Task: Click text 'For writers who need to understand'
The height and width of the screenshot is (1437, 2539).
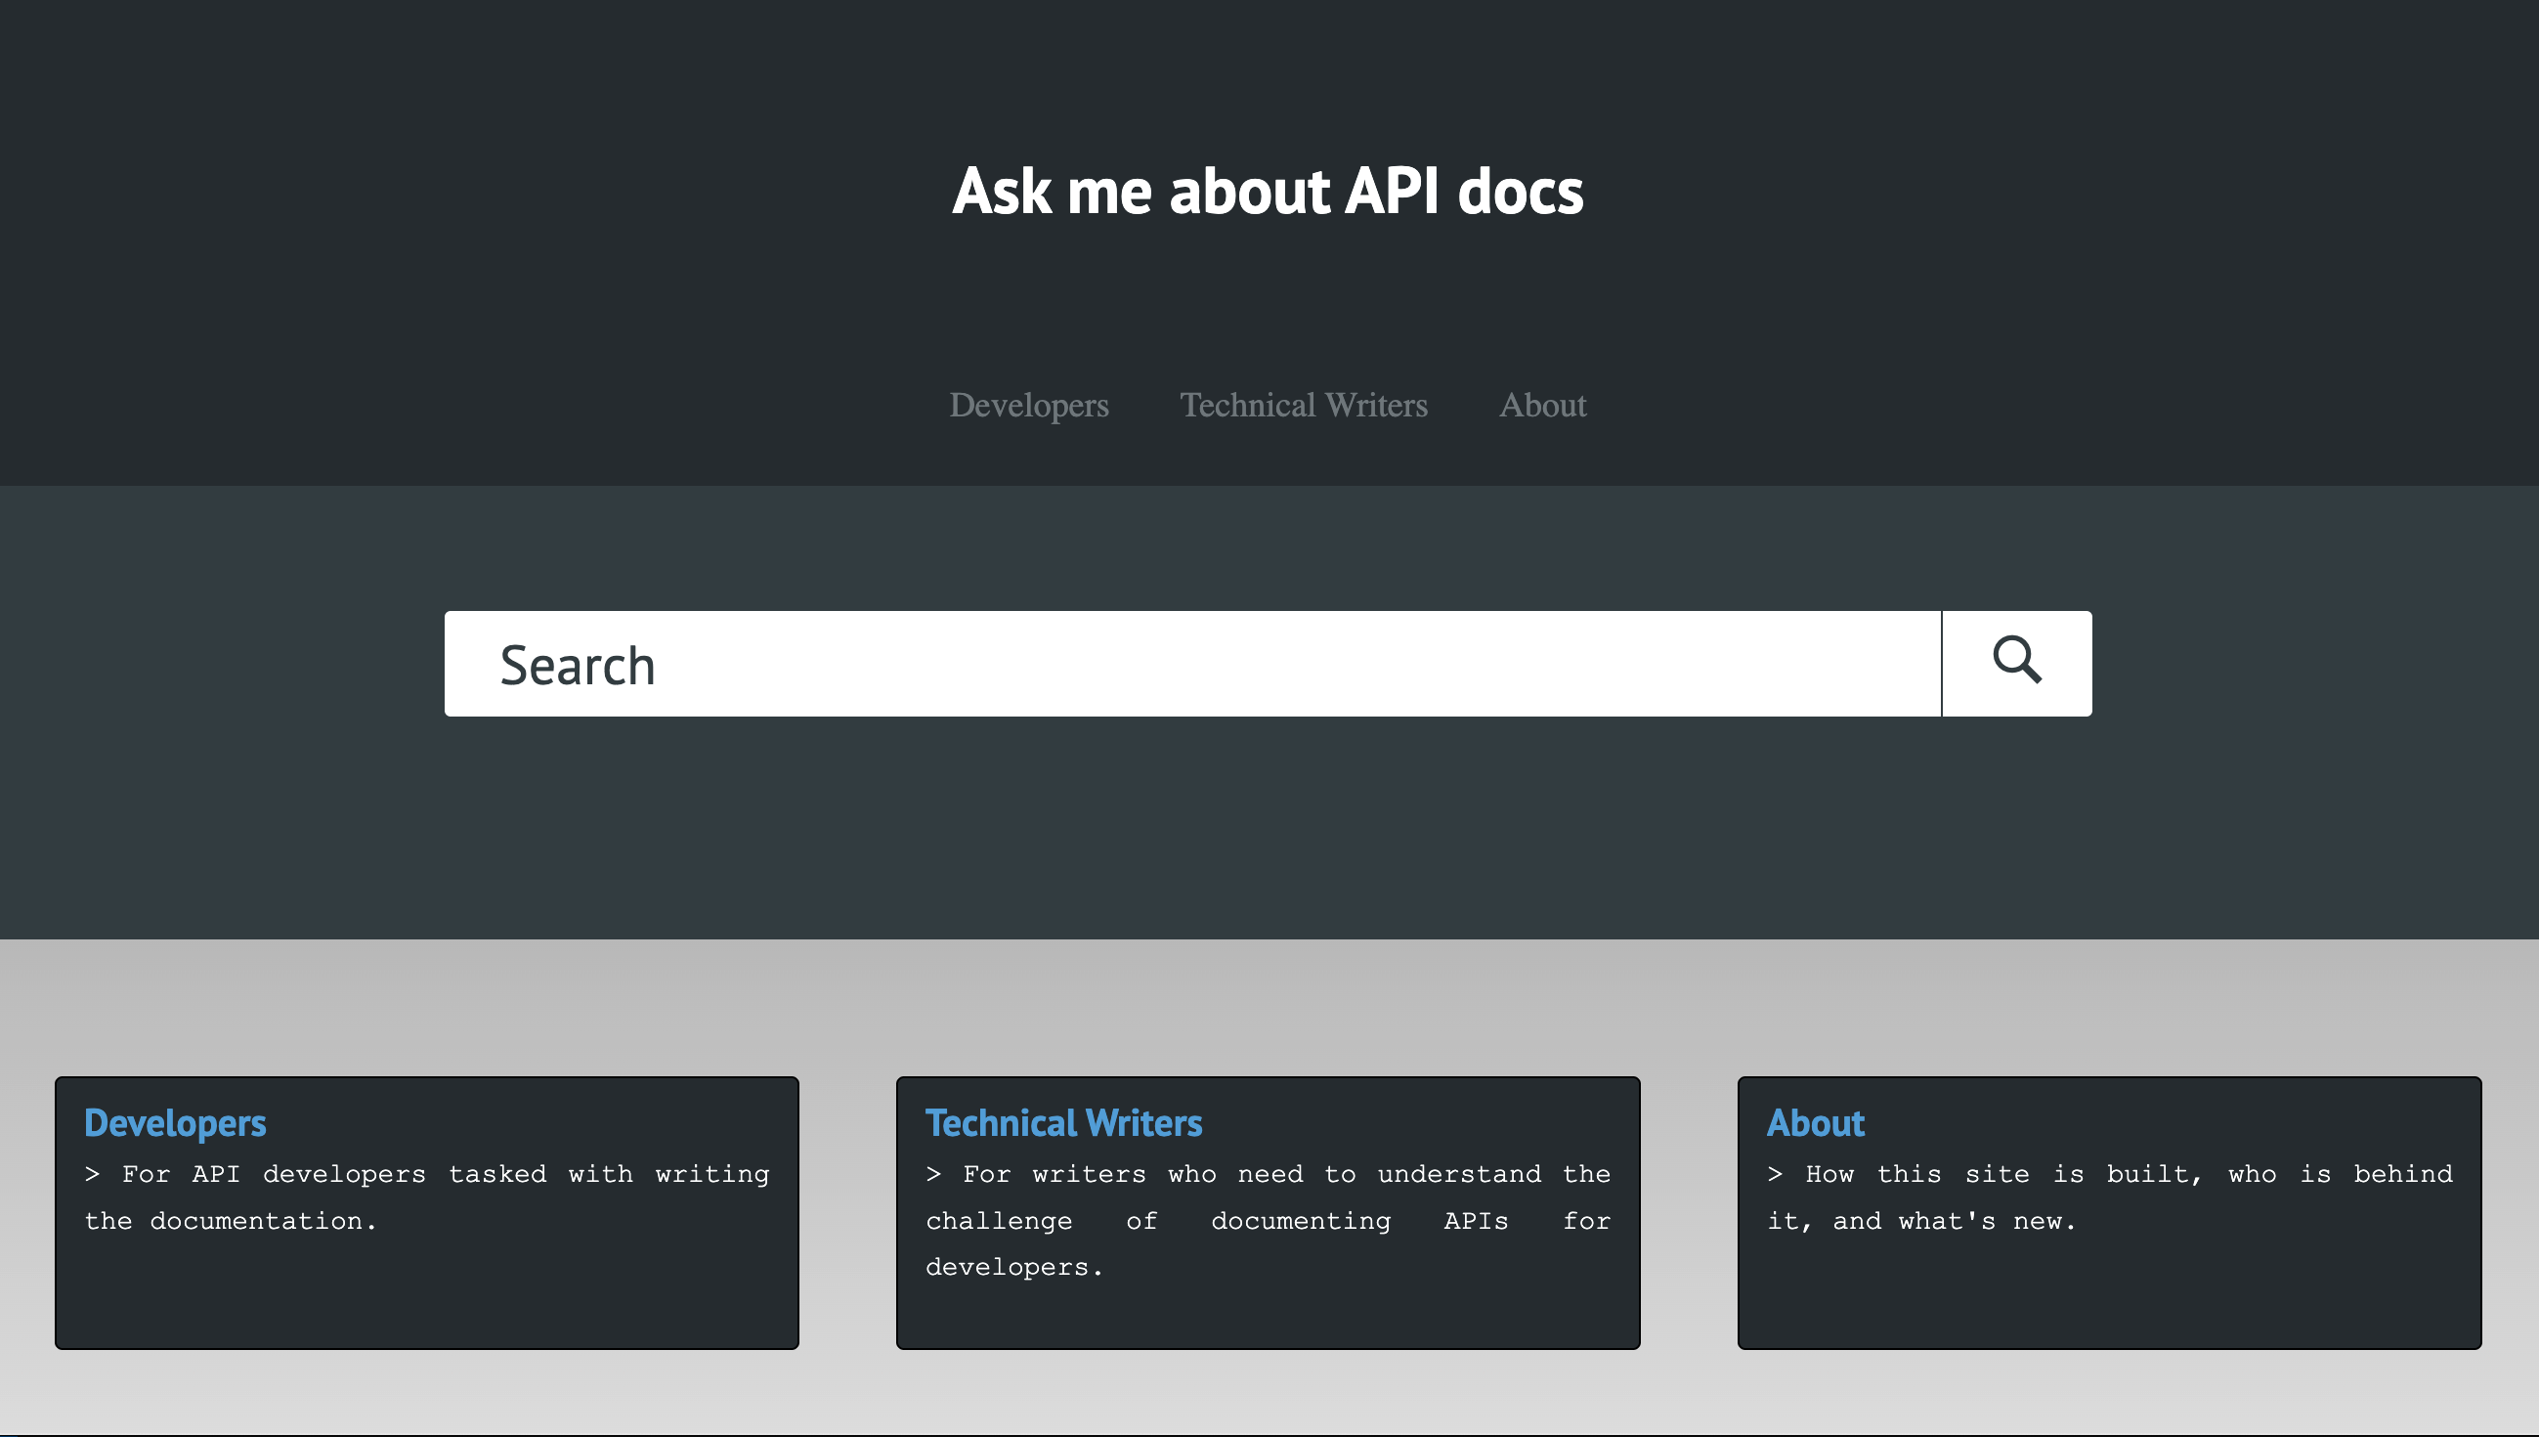Action: (x=1252, y=1173)
